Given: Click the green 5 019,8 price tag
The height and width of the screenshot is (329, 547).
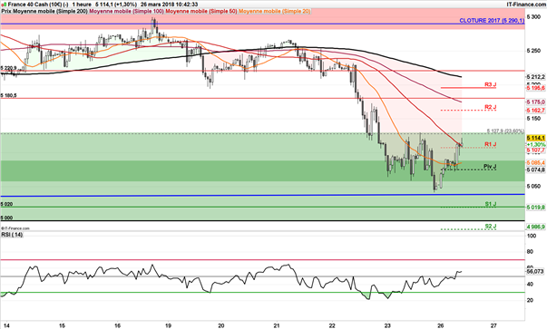Looking at the screenshot, I should [535, 208].
